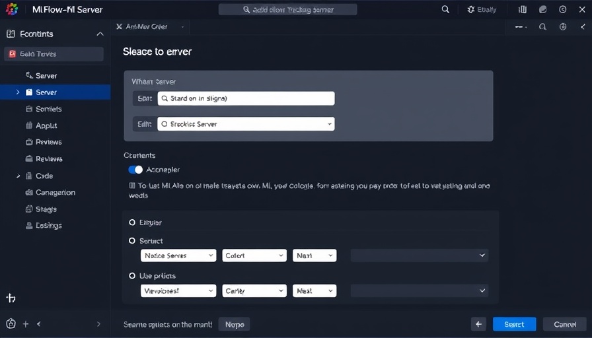Screen dimensions: 592x338
Task: Open the dash menu dropdown in the tab toolbar
Action: pyautogui.click(x=521, y=27)
